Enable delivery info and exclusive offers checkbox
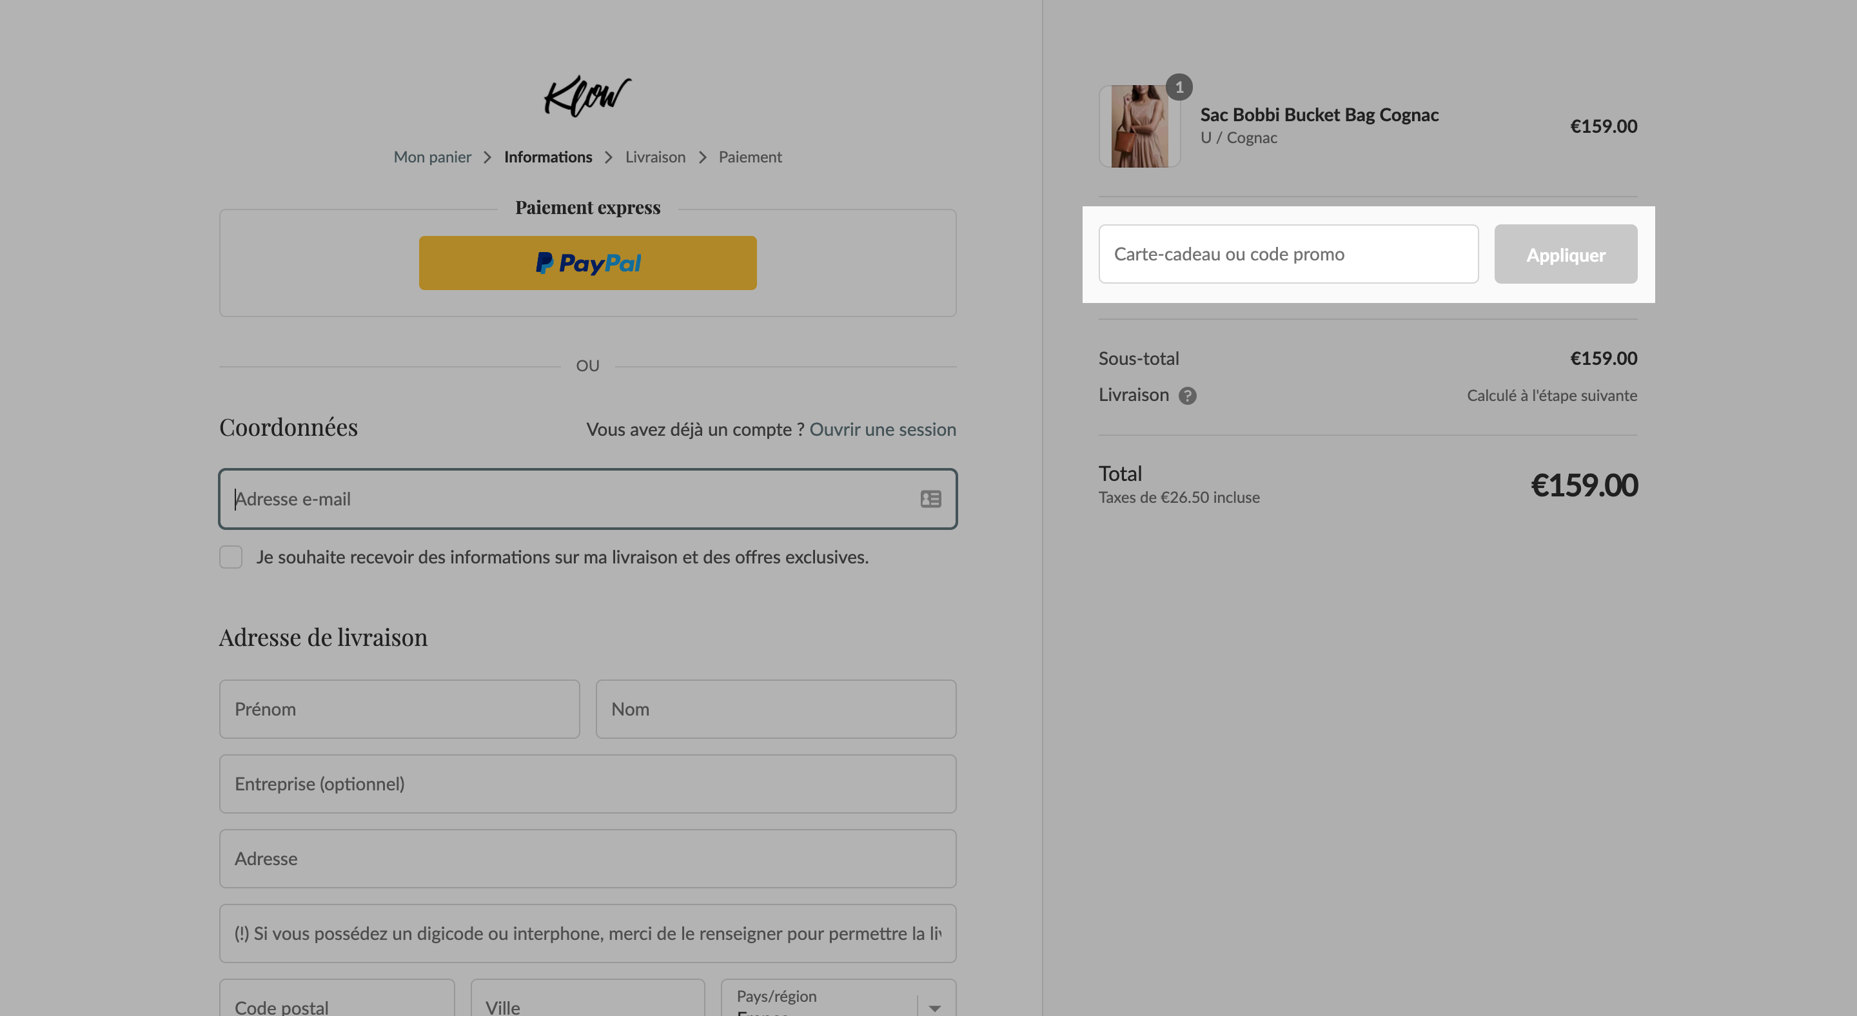 231,557
